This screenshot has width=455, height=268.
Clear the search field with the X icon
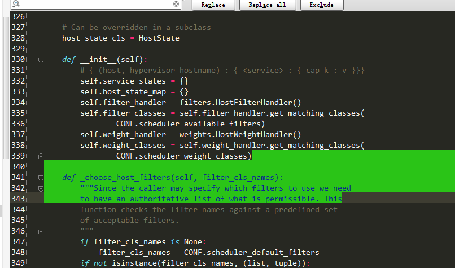[176, 4]
